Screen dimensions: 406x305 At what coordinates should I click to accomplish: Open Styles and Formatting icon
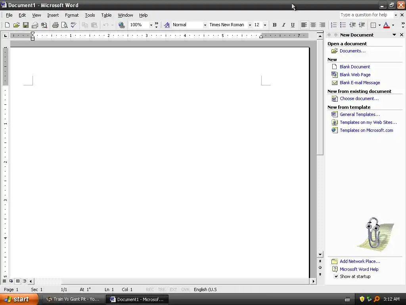pos(167,25)
